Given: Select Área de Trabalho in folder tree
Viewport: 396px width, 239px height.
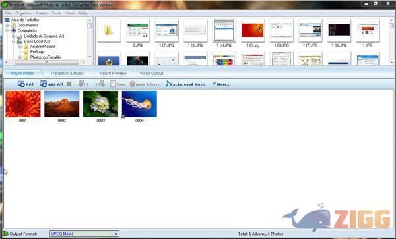Looking at the screenshot, I should 25,20.
